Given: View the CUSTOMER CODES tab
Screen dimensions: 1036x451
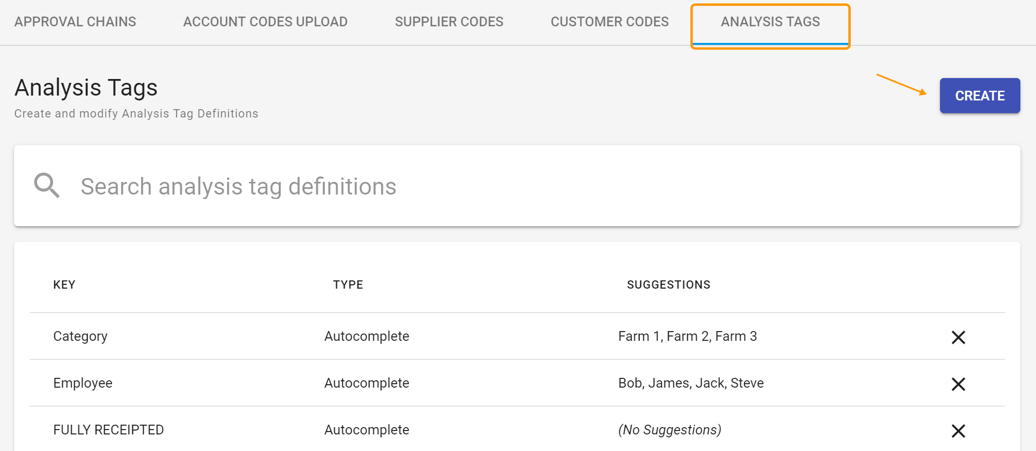Looking at the screenshot, I should [x=609, y=21].
